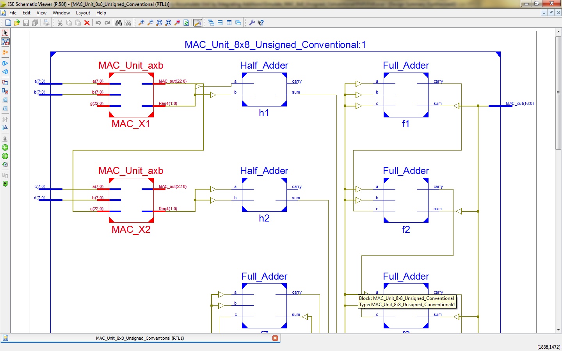562x351 pixels.
Task: Toggle the net-connection mode button in sidebar
Action: (x=5, y=42)
